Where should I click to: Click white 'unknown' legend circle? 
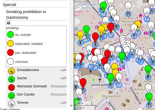[x=10, y=61]
